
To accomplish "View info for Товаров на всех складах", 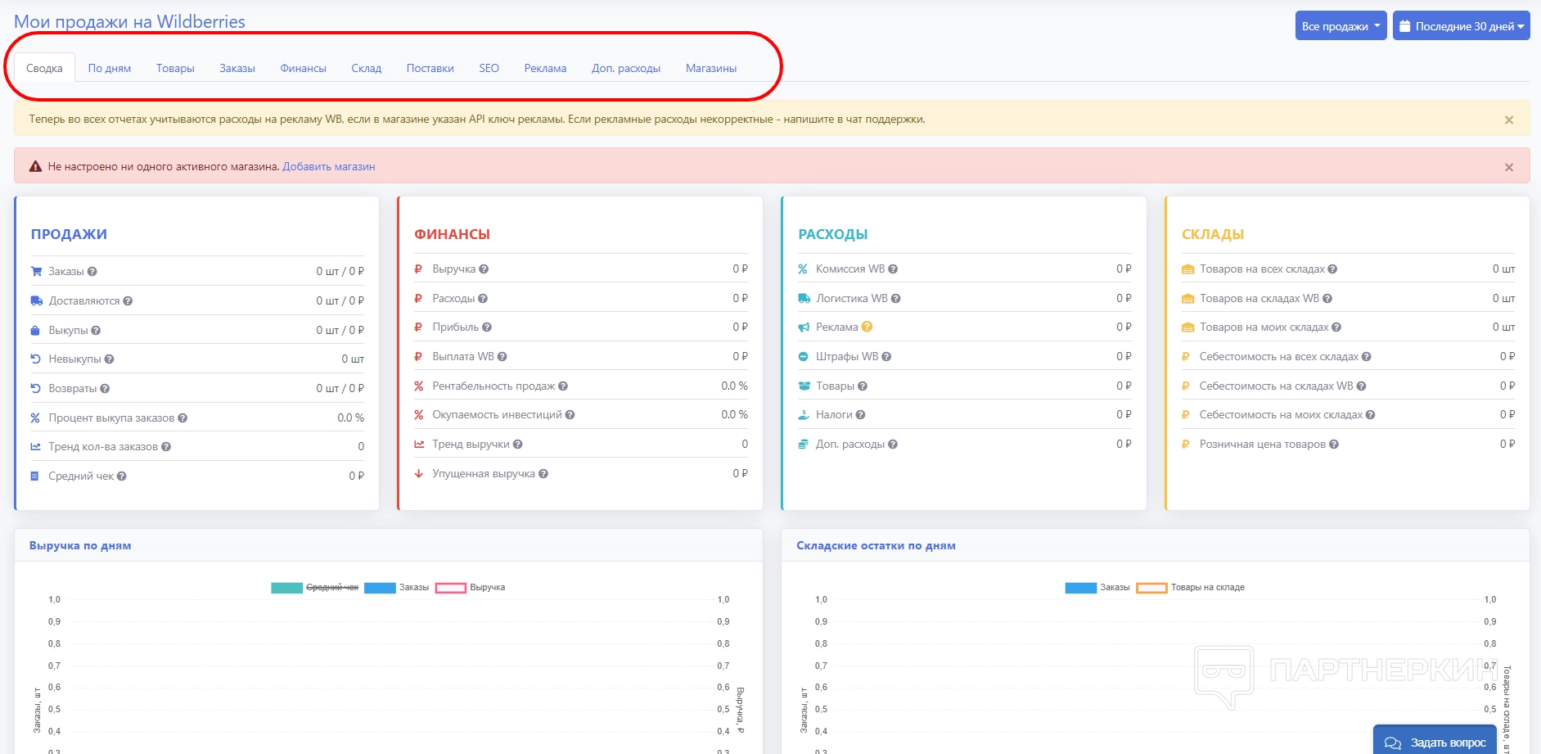I will (x=1332, y=269).
